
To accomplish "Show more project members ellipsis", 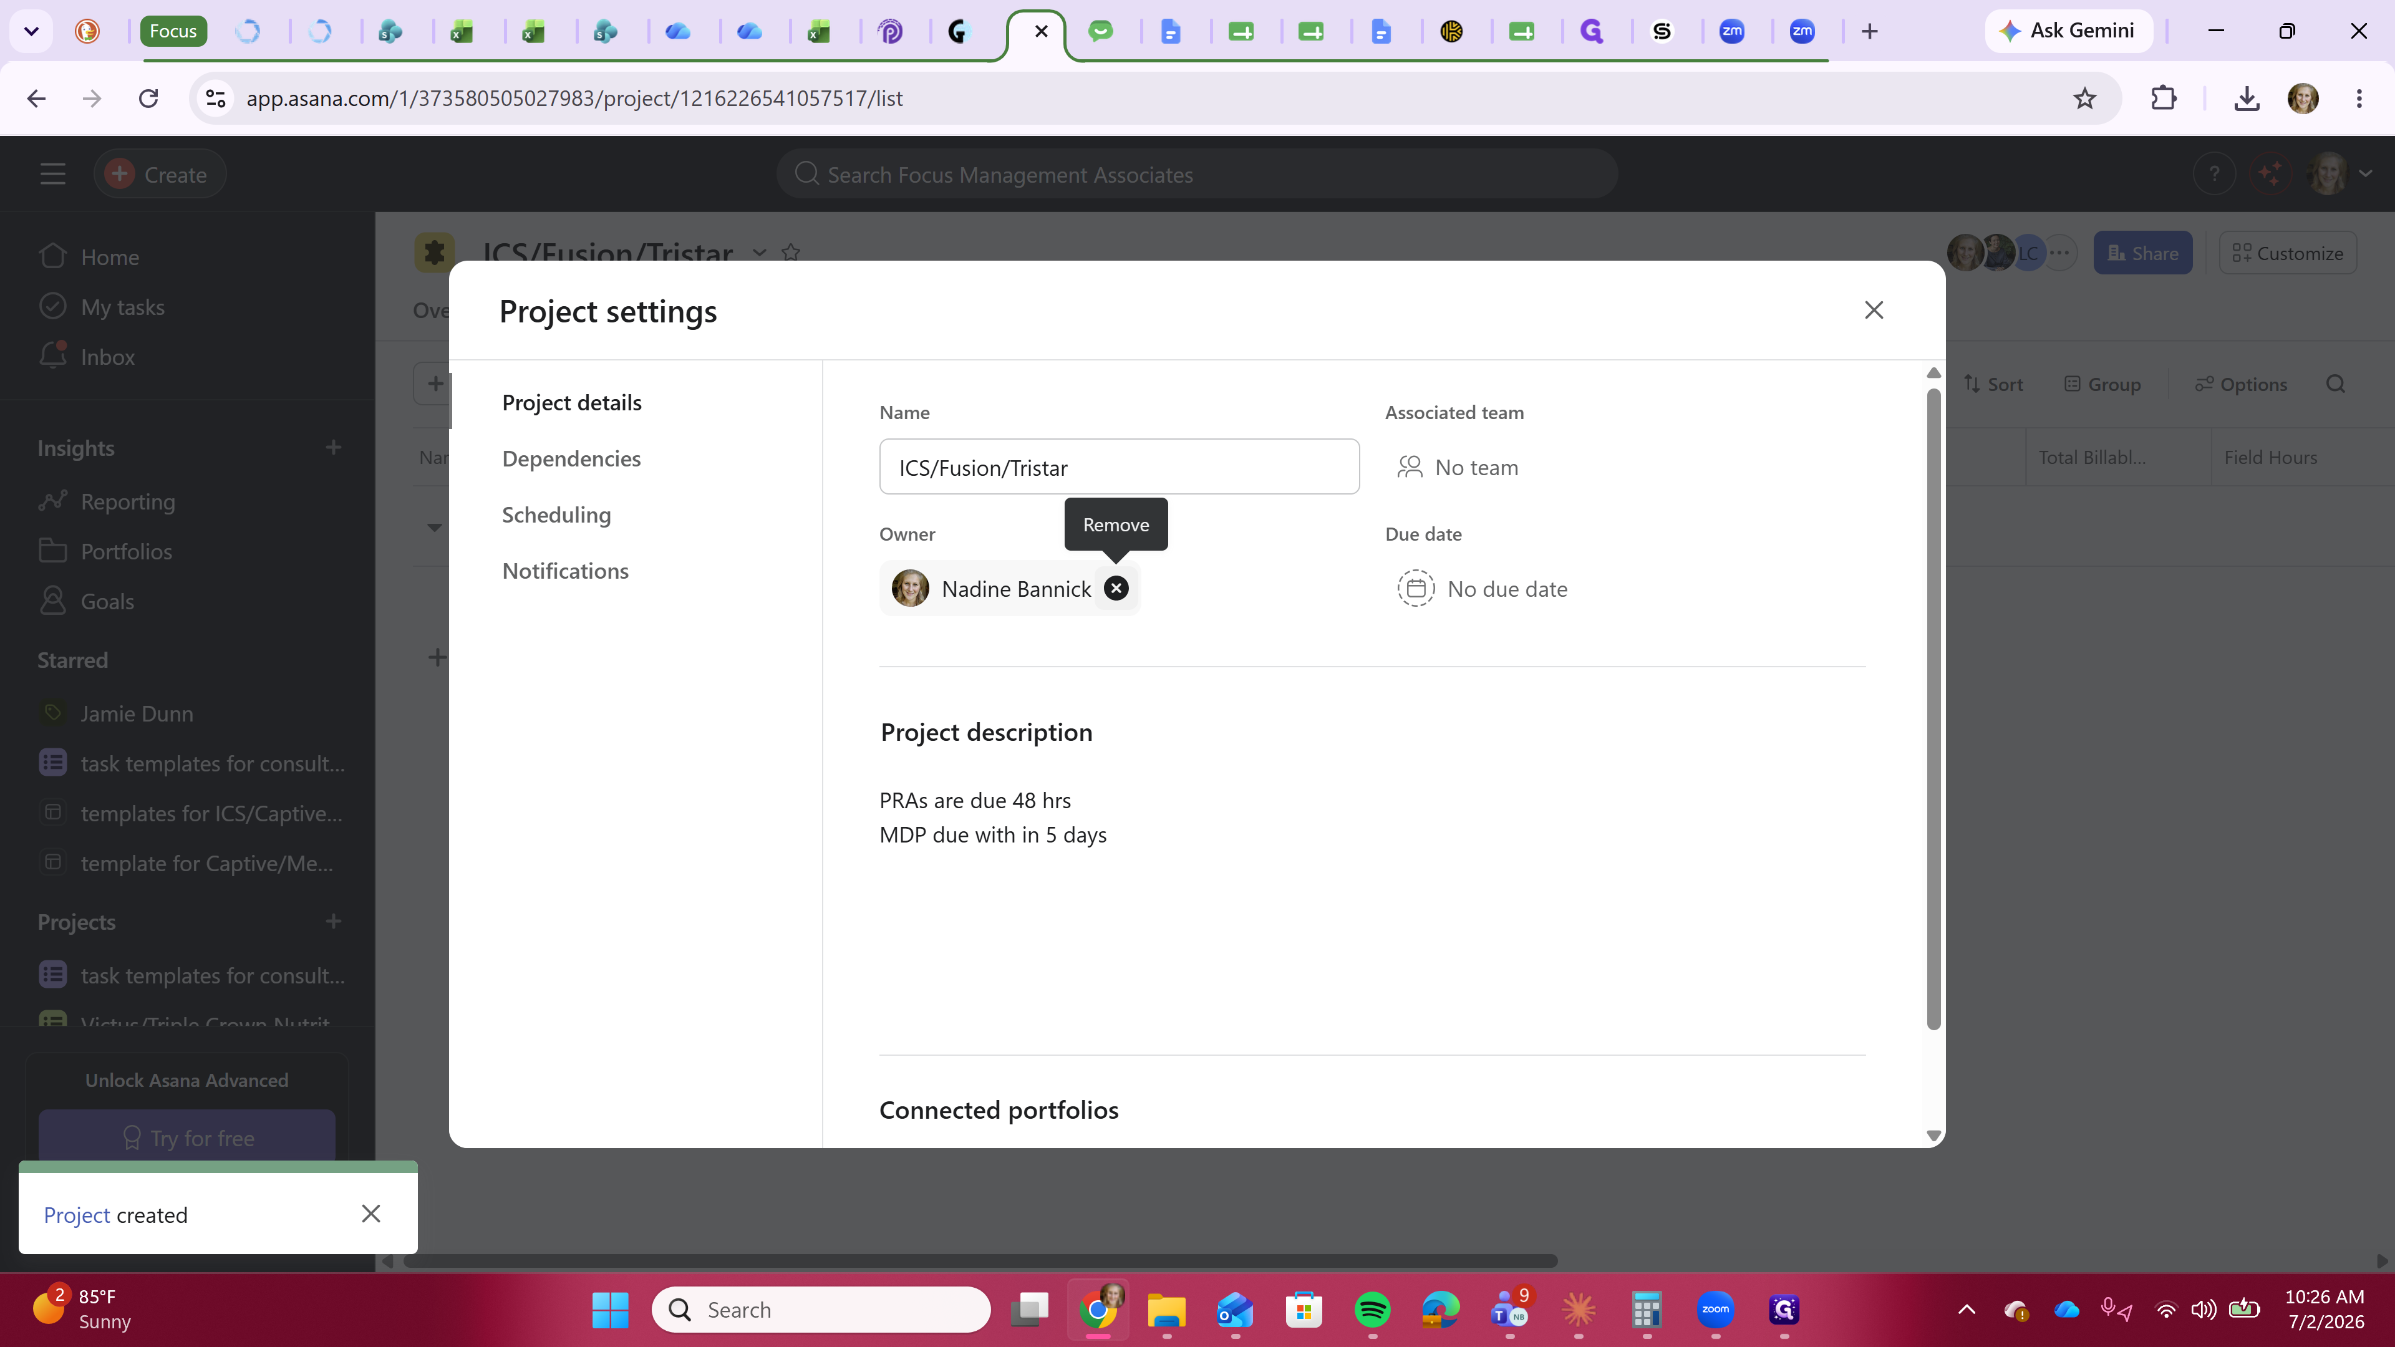I will click(2059, 252).
